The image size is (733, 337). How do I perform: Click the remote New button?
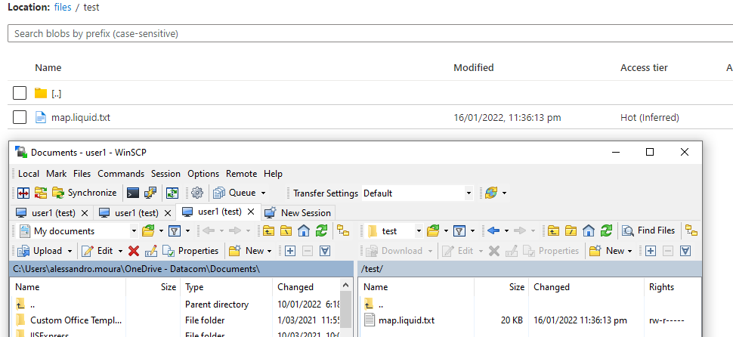coord(608,251)
